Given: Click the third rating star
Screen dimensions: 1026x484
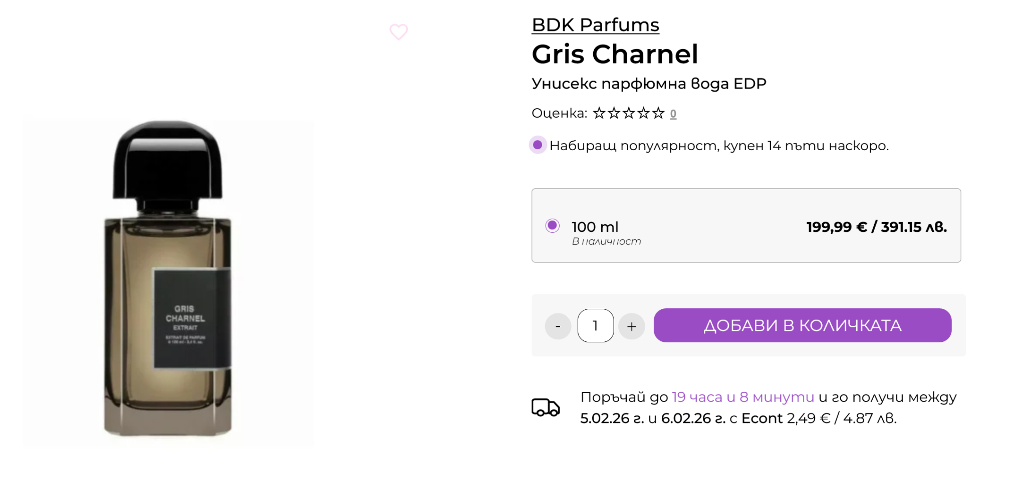Looking at the screenshot, I should (629, 114).
